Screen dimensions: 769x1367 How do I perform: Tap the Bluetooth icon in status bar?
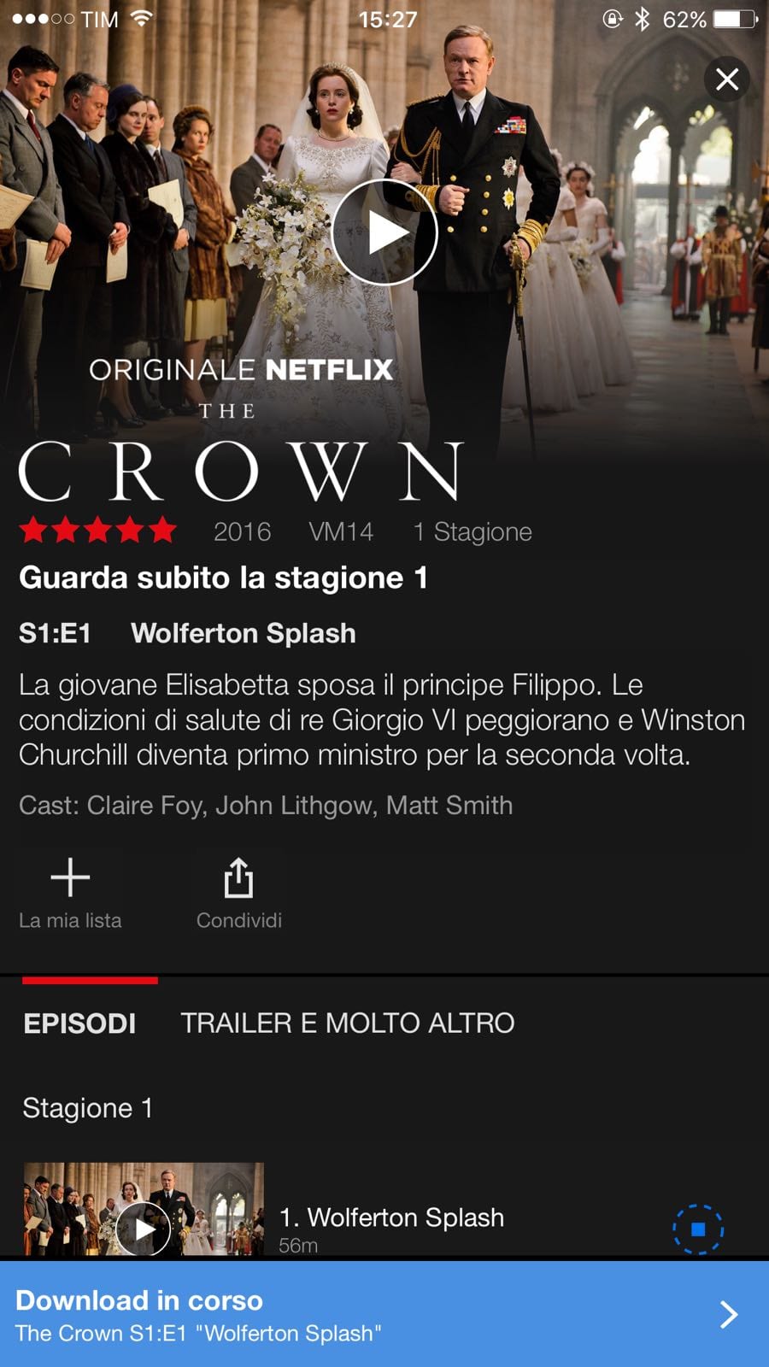(x=643, y=19)
